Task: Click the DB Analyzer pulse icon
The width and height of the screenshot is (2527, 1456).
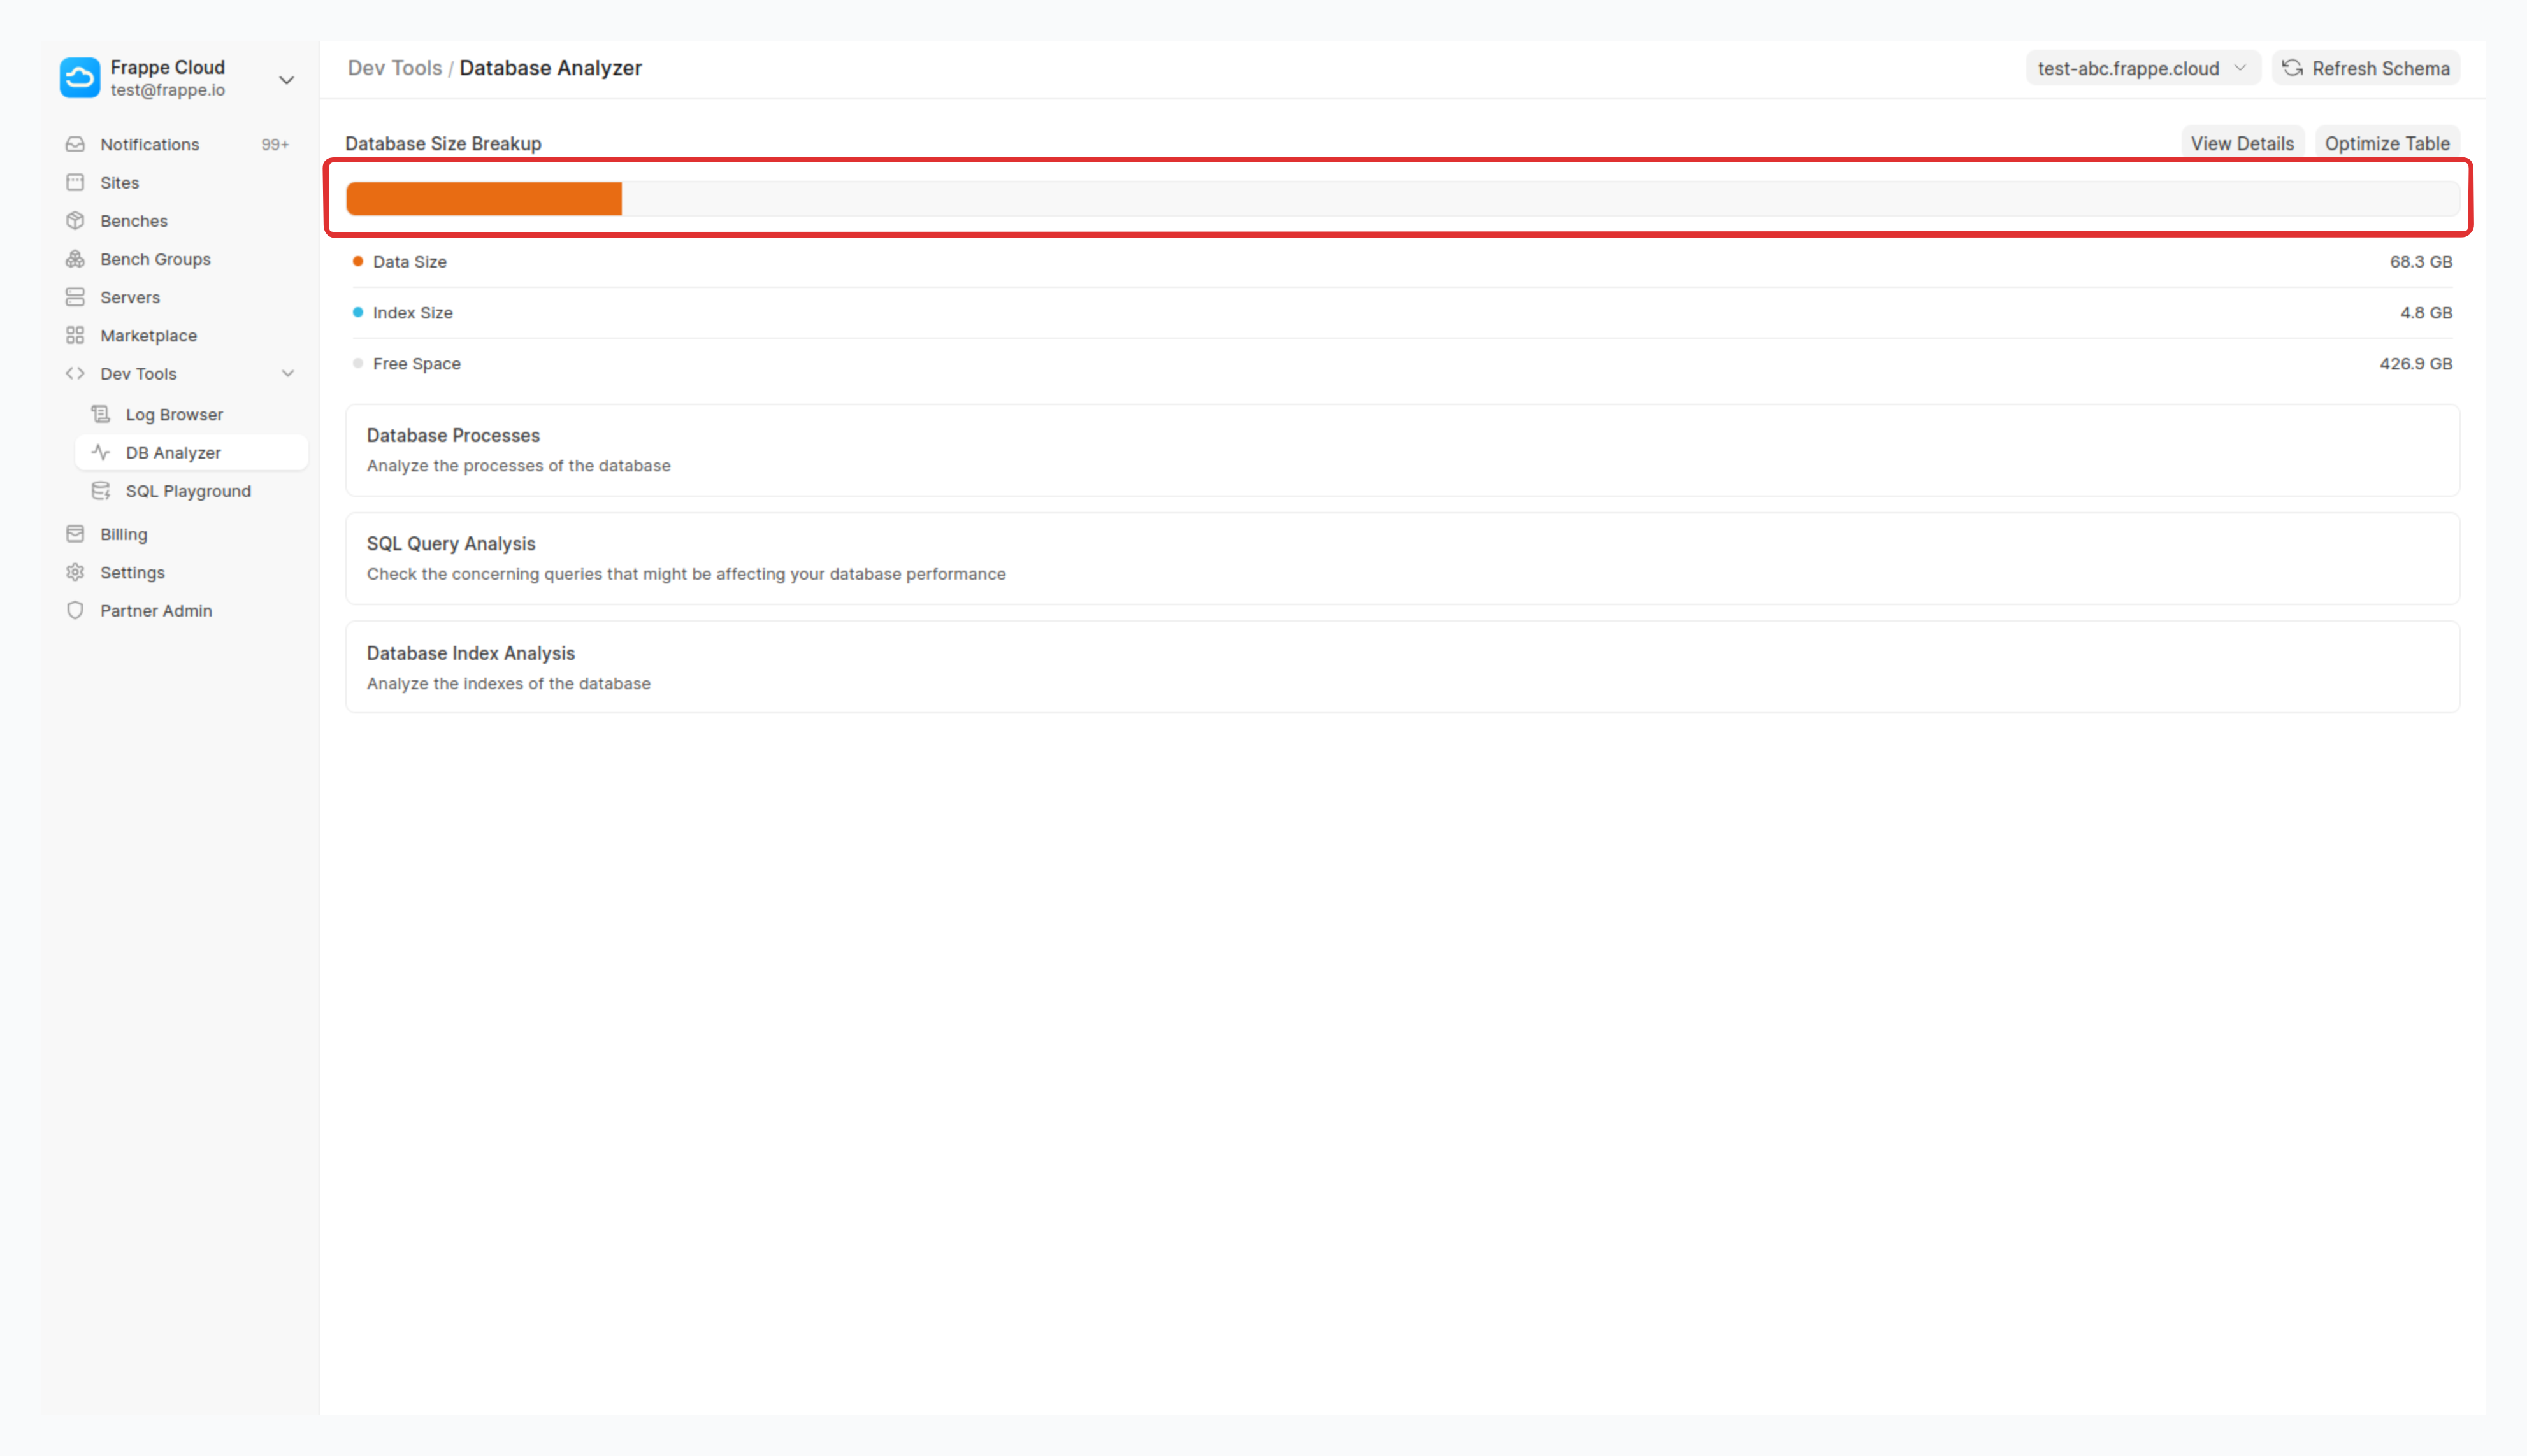Action: click(101, 452)
